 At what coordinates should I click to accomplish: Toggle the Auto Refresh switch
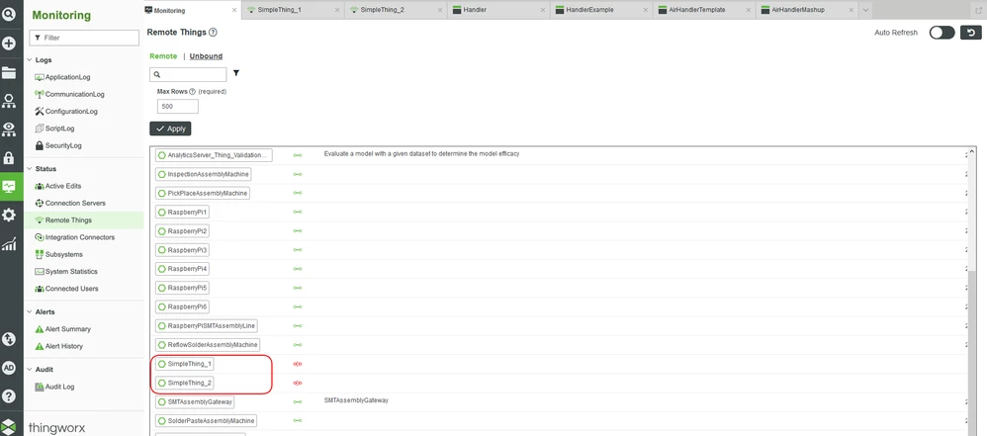click(942, 33)
